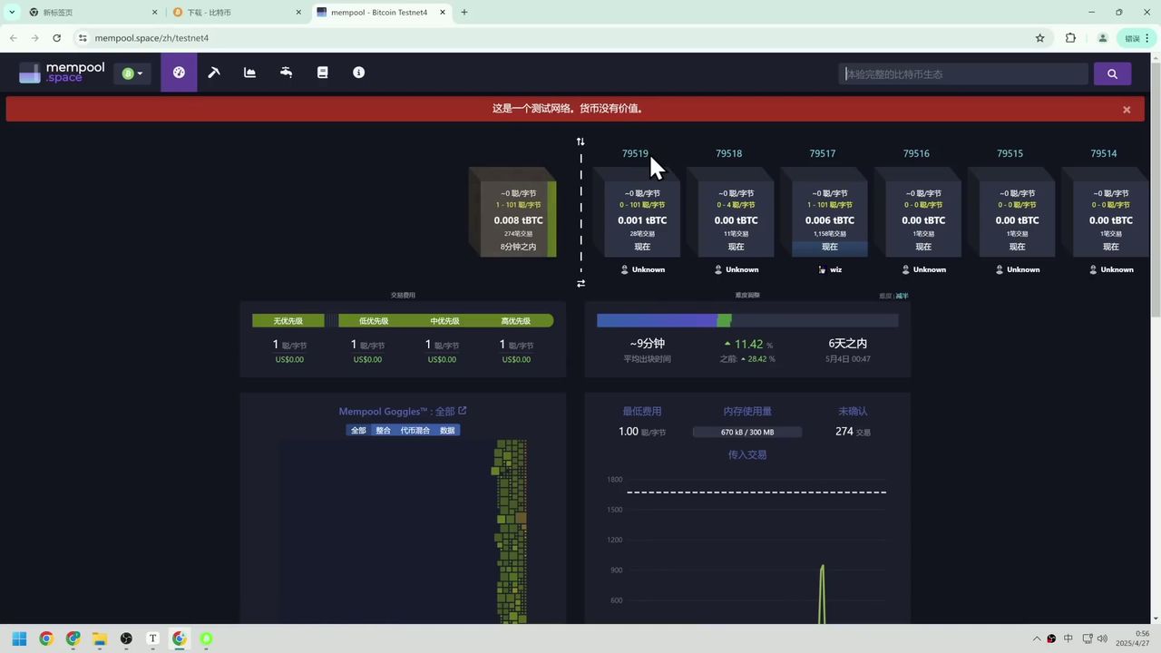
Task: Open the documentation book icon
Action: click(x=322, y=73)
